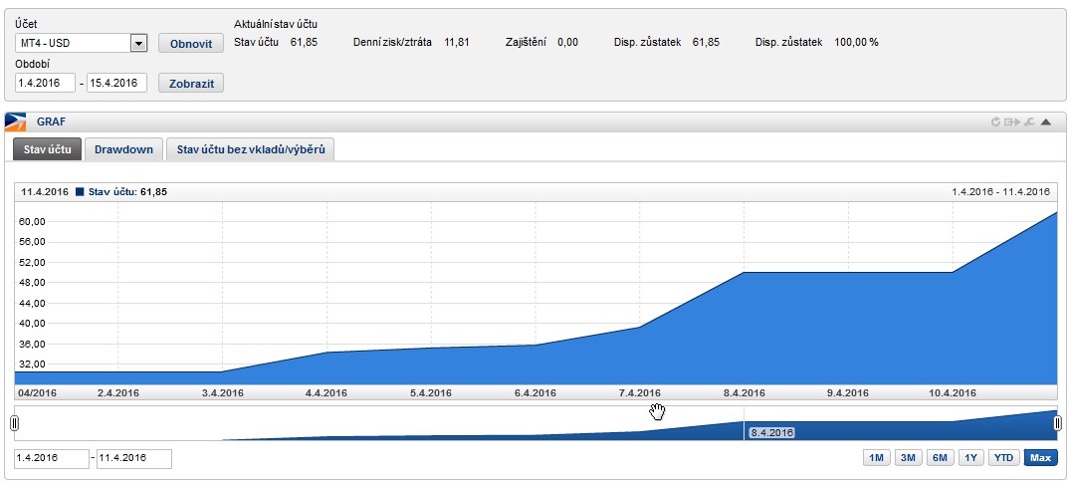
Task: Open settings via the wrench icon
Action: tap(1029, 122)
